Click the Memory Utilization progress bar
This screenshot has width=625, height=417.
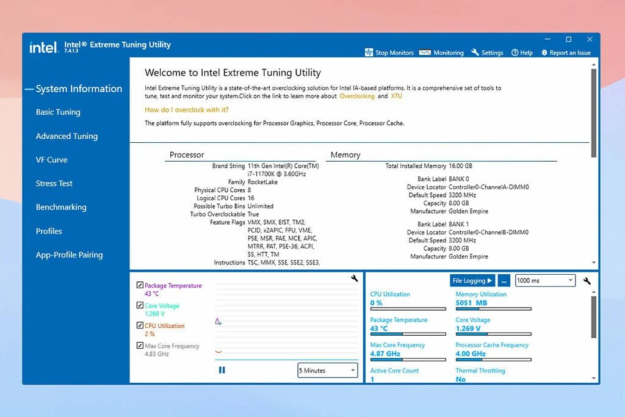pyautogui.click(x=493, y=308)
